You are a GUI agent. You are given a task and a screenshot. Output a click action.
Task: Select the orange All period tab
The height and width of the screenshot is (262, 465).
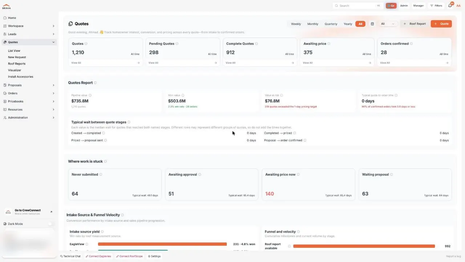[x=360, y=24]
